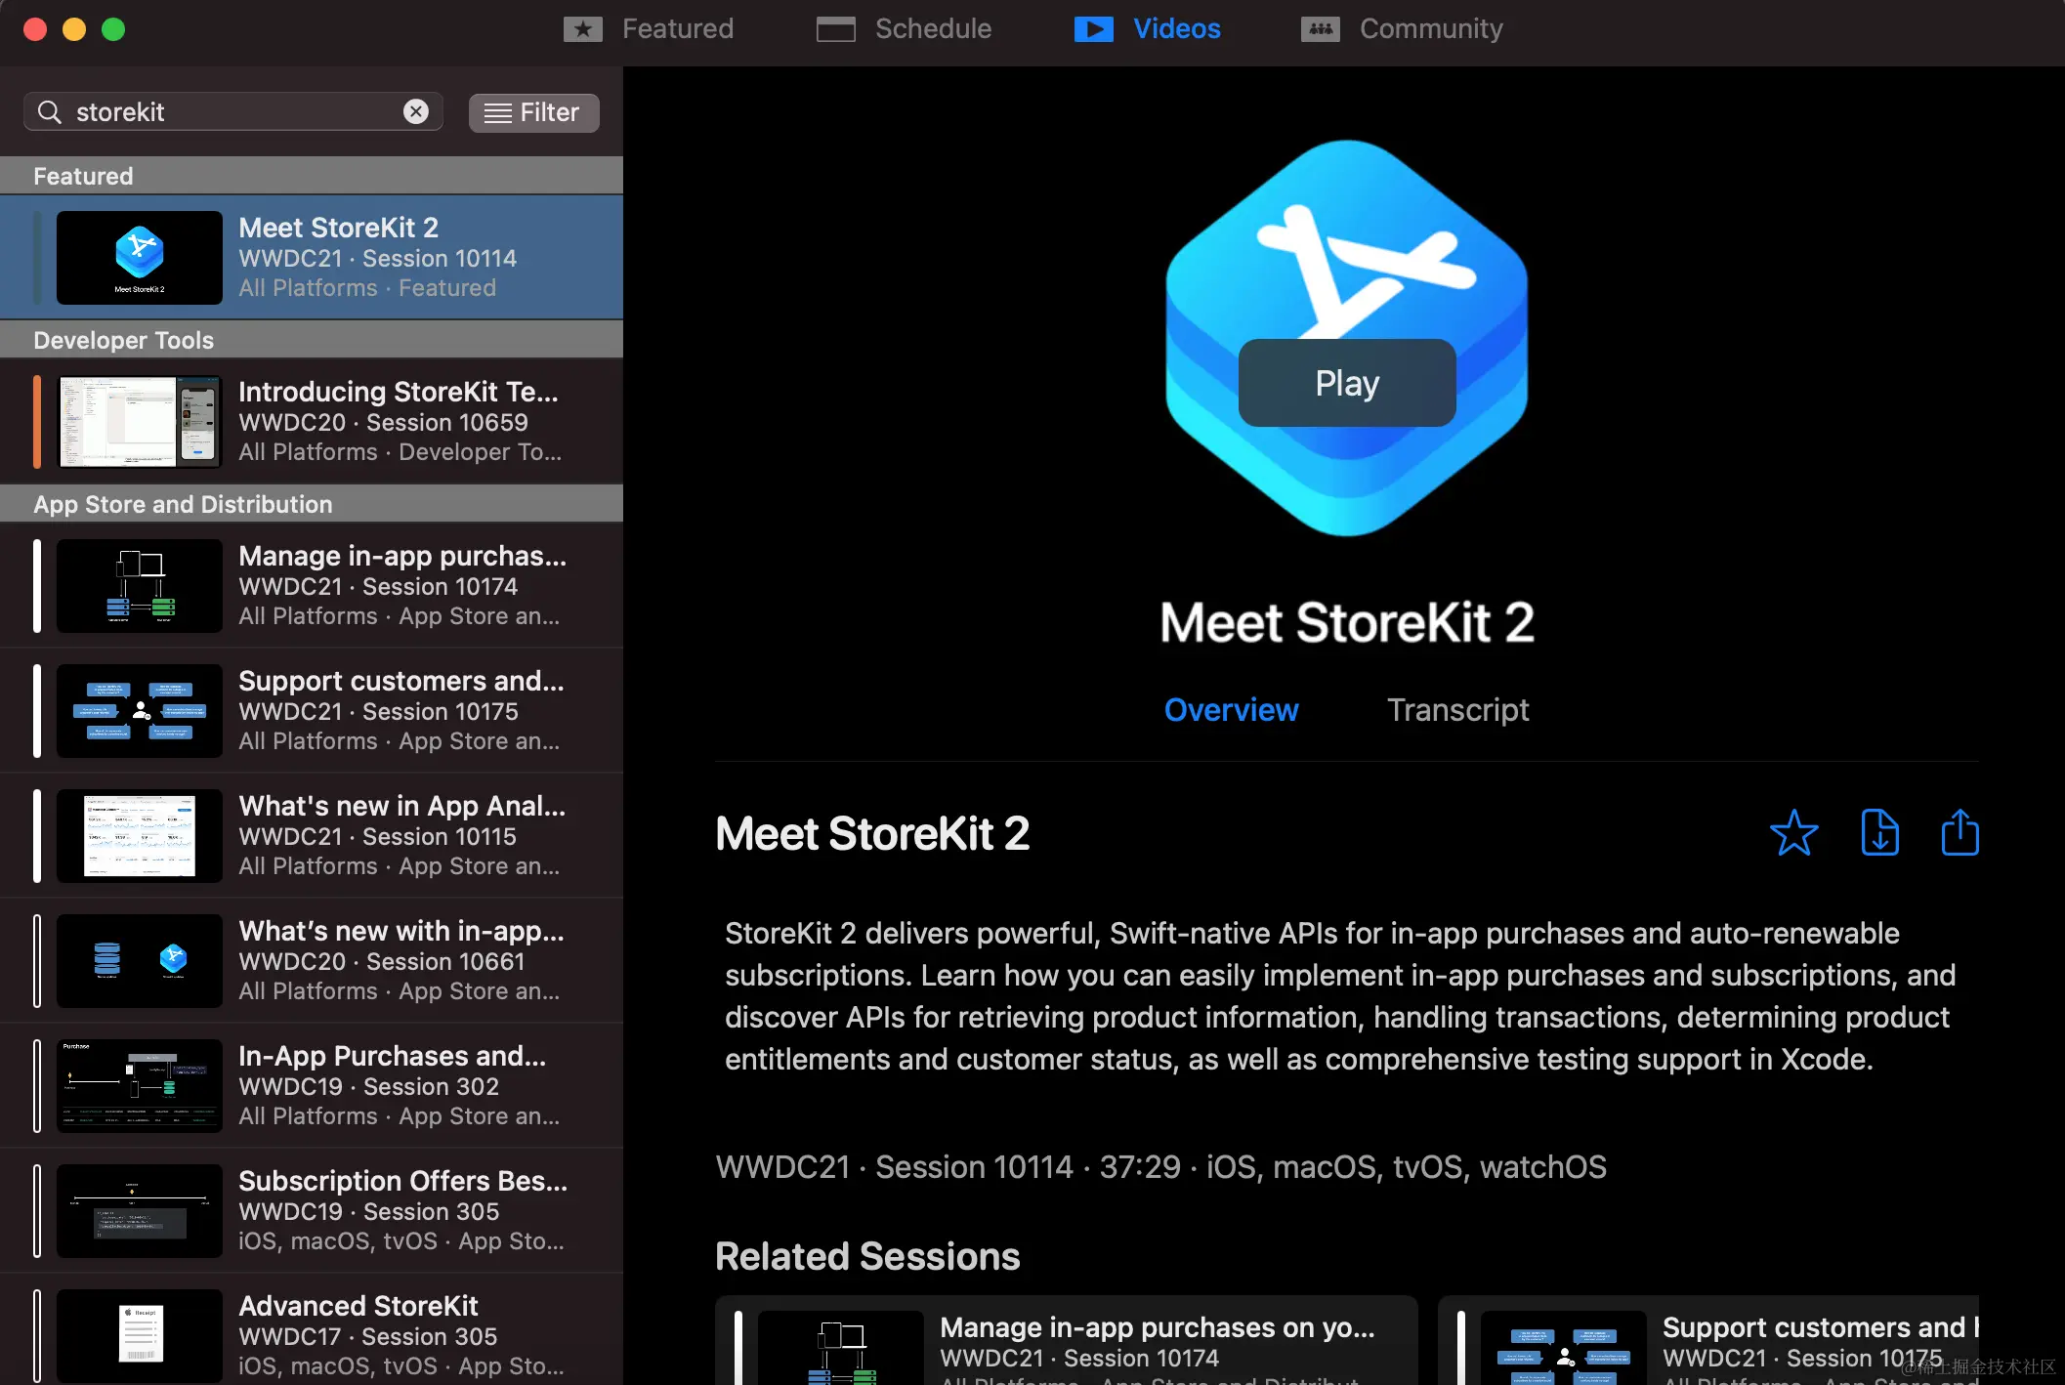Viewport: 2065px width, 1385px height.
Task: Clear the storekit search text
Action: (x=416, y=111)
